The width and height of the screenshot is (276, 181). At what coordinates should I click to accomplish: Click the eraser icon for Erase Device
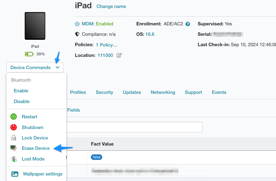click(x=14, y=148)
